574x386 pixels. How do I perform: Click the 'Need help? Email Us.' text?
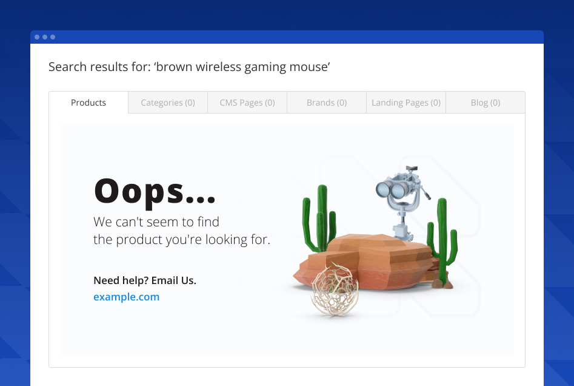click(145, 280)
